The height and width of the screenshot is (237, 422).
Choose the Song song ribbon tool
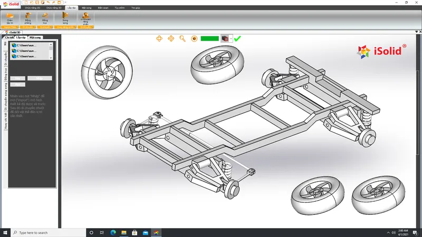click(x=65, y=18)
